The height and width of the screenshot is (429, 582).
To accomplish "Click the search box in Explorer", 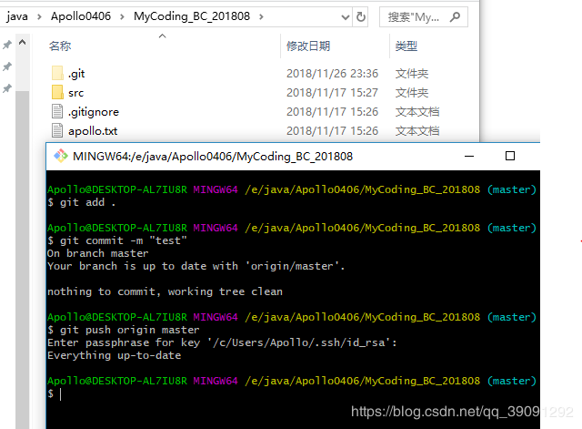I will (x=423, y=16).
